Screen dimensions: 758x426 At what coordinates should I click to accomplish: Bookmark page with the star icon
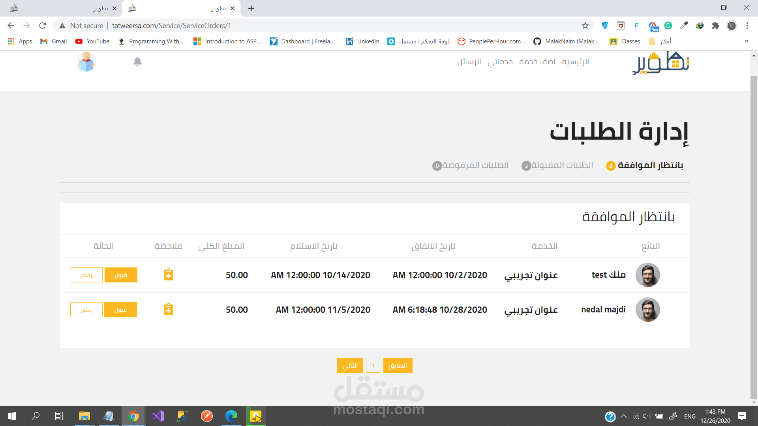click(585, 26)
